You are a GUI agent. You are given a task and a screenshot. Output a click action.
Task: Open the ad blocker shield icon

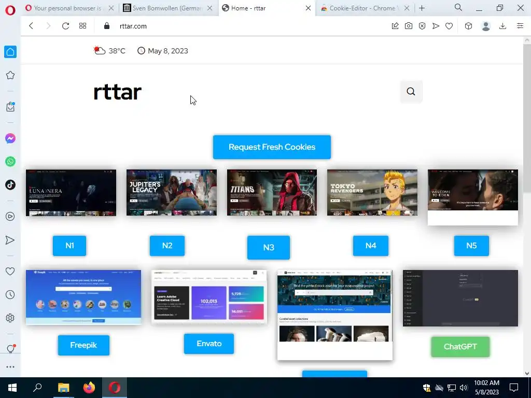[422, 26]
